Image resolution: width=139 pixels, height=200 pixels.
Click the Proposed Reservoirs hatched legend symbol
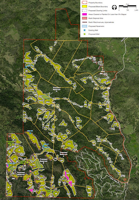(84, 26)
